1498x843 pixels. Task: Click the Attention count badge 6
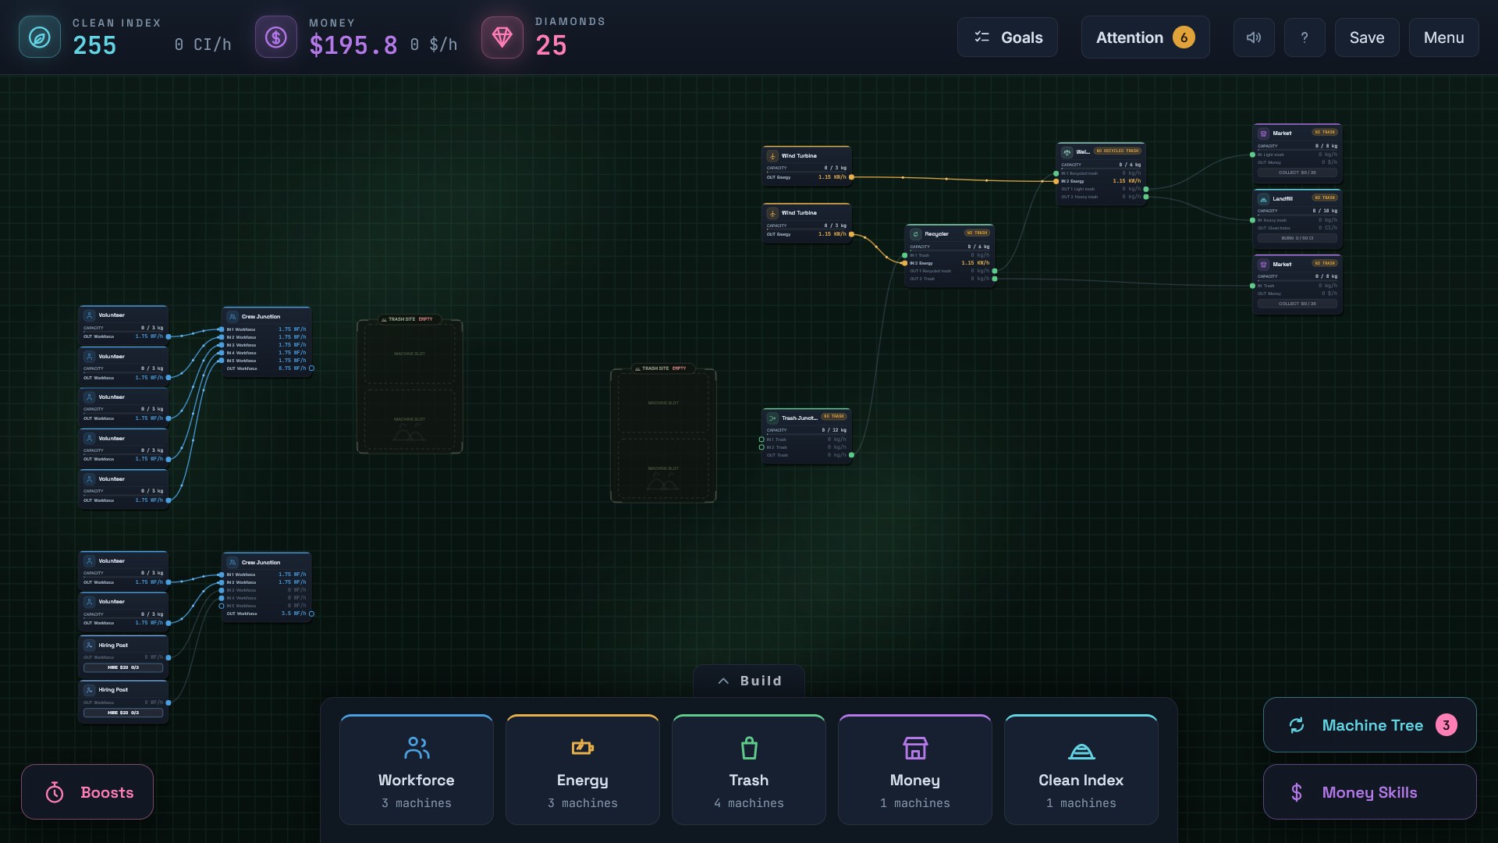[1184, 37]
